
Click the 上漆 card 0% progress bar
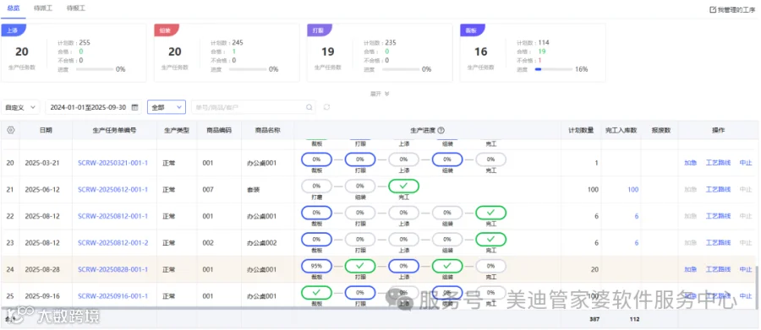94,69
